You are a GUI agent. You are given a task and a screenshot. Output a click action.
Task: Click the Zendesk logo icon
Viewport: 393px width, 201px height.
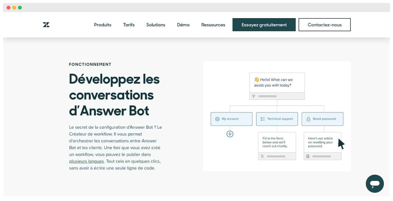click(46, 25)
